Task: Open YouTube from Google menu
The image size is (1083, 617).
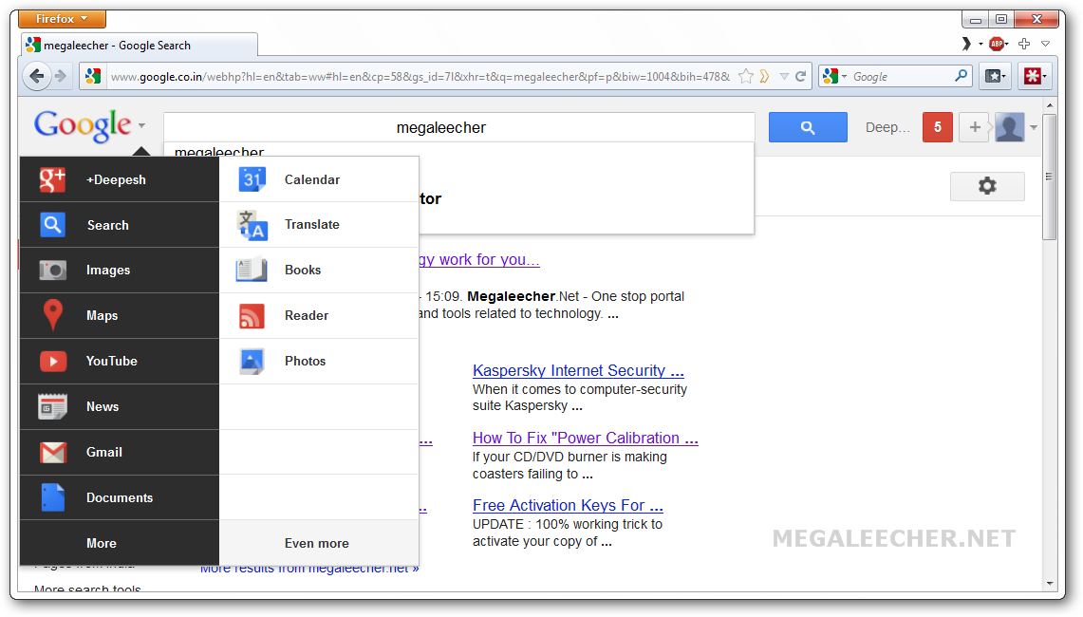Action: coord(111,361)
